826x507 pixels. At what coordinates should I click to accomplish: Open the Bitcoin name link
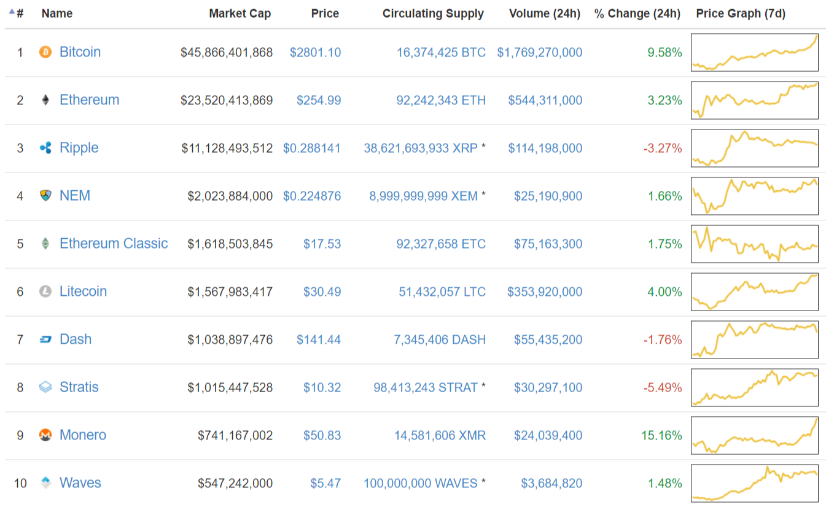[x=80, y=52]
